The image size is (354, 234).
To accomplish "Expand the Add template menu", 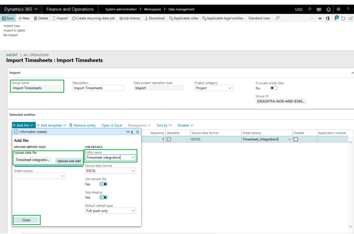I will (x=51, y=125).
